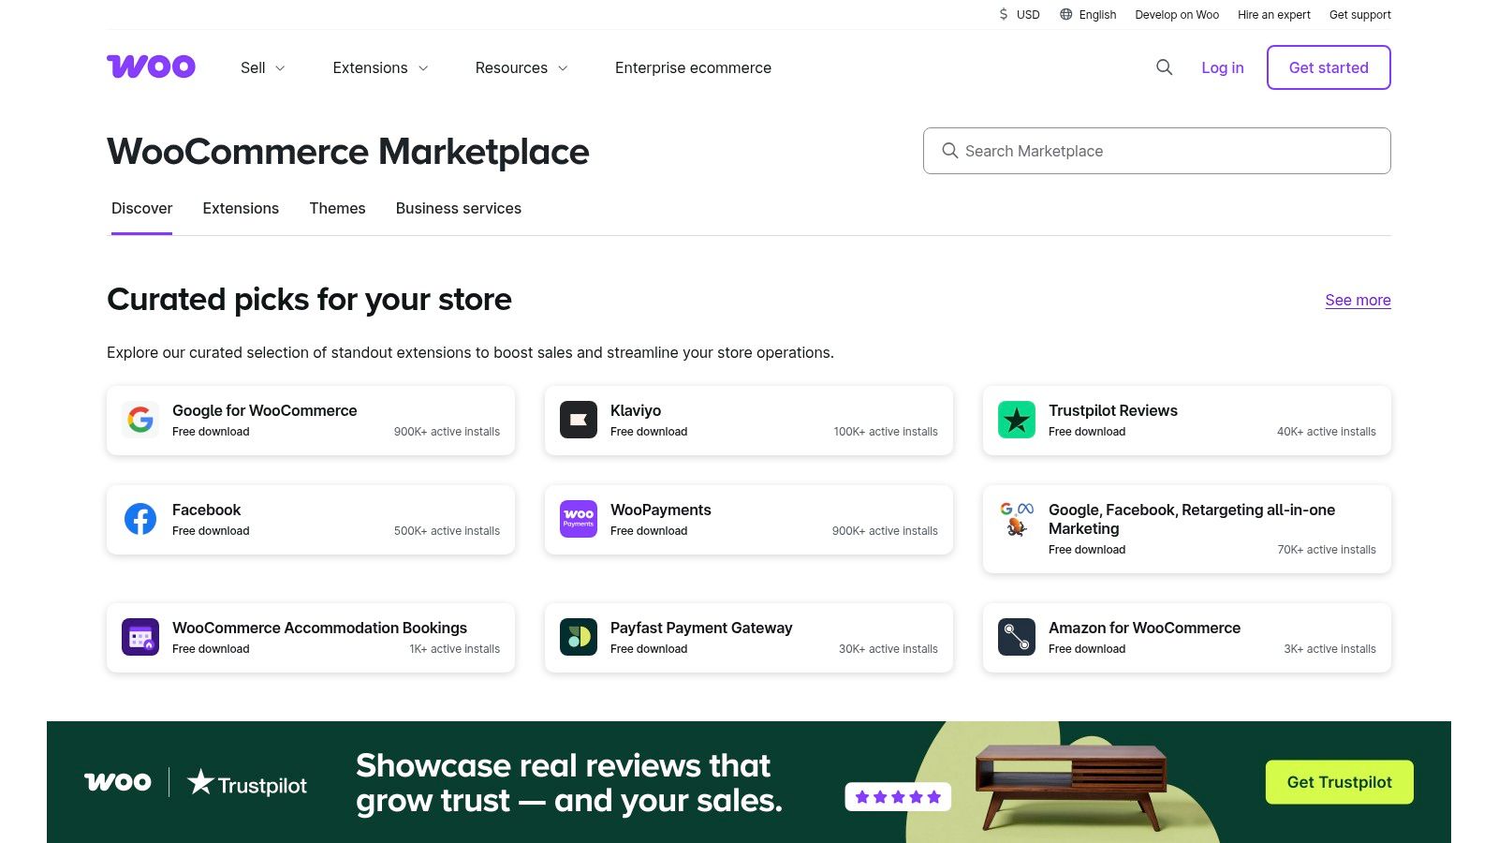Open search using the magnifier icon
1498x843 pixels.
coord(1164,67)
